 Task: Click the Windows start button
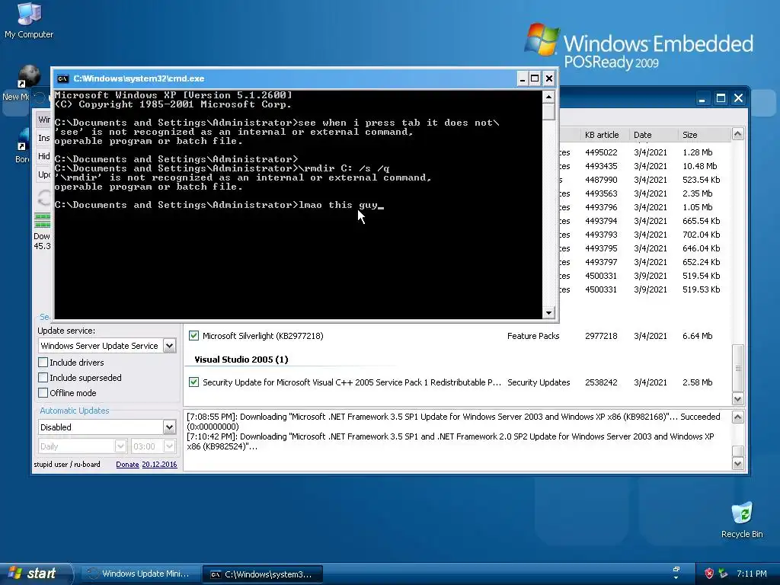pos(35,574)
